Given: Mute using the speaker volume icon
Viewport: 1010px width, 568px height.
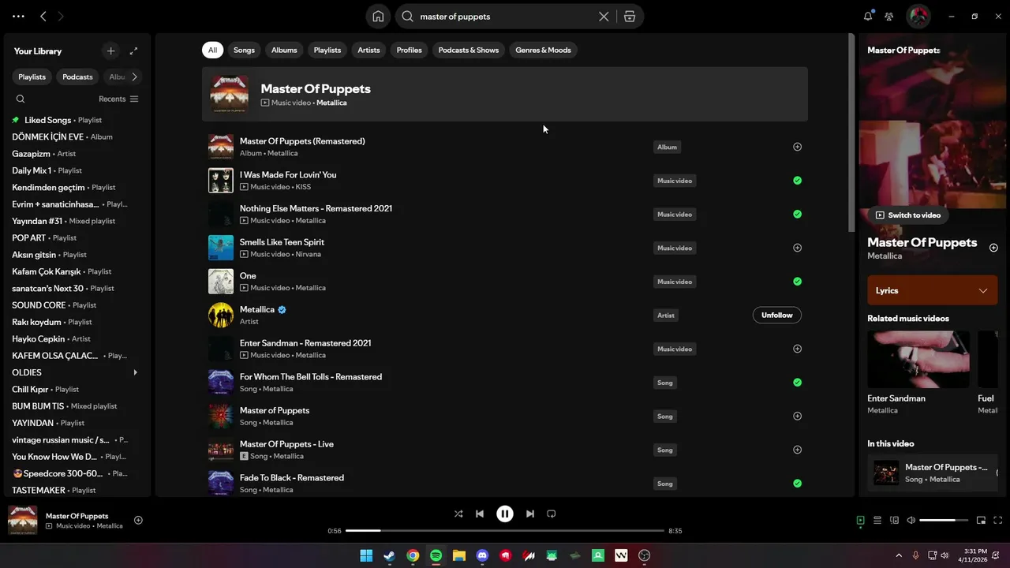Looking at the screenshot, I should 911,520.
